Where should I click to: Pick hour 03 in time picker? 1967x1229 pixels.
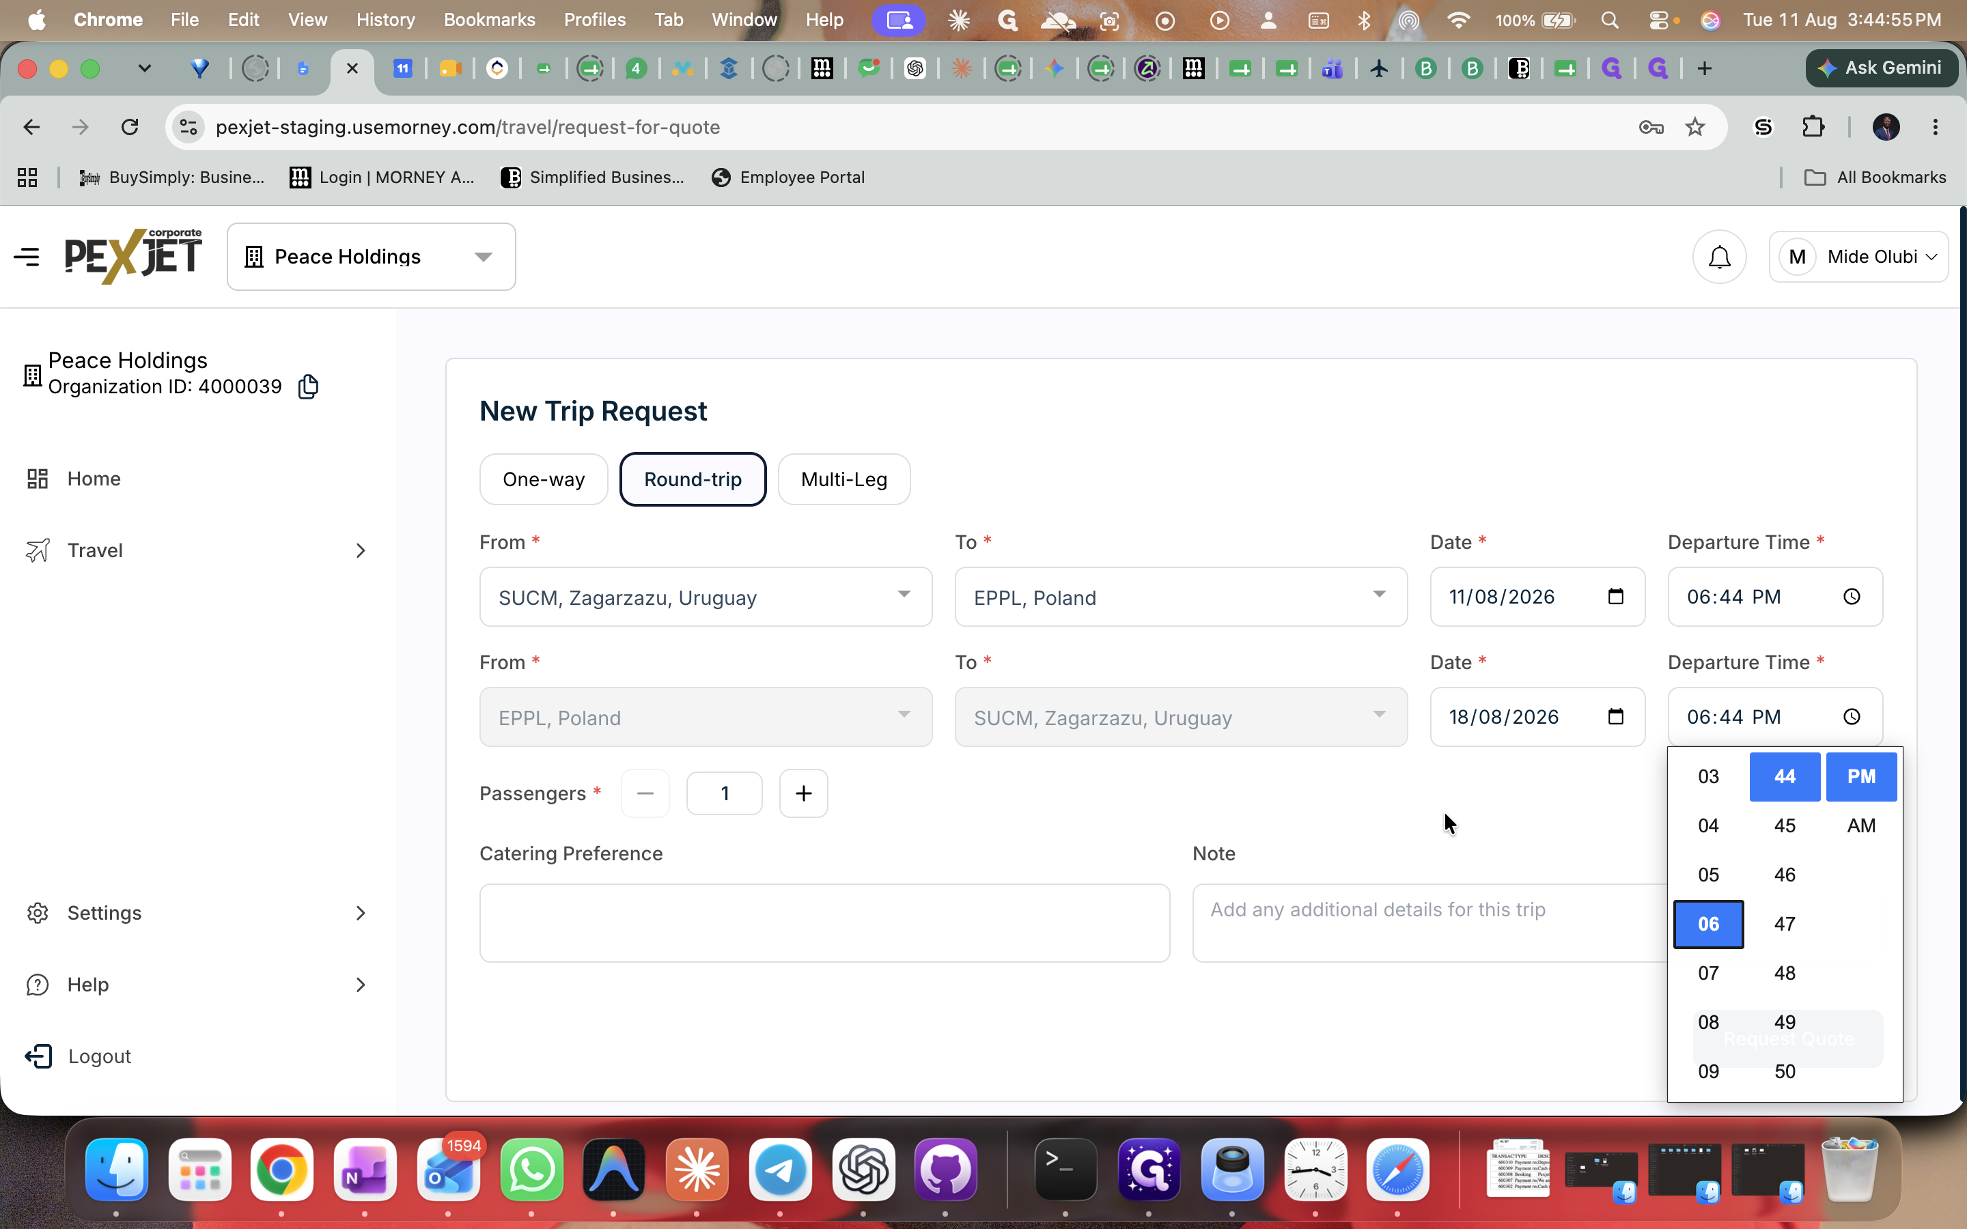(x=1709, y=776)
